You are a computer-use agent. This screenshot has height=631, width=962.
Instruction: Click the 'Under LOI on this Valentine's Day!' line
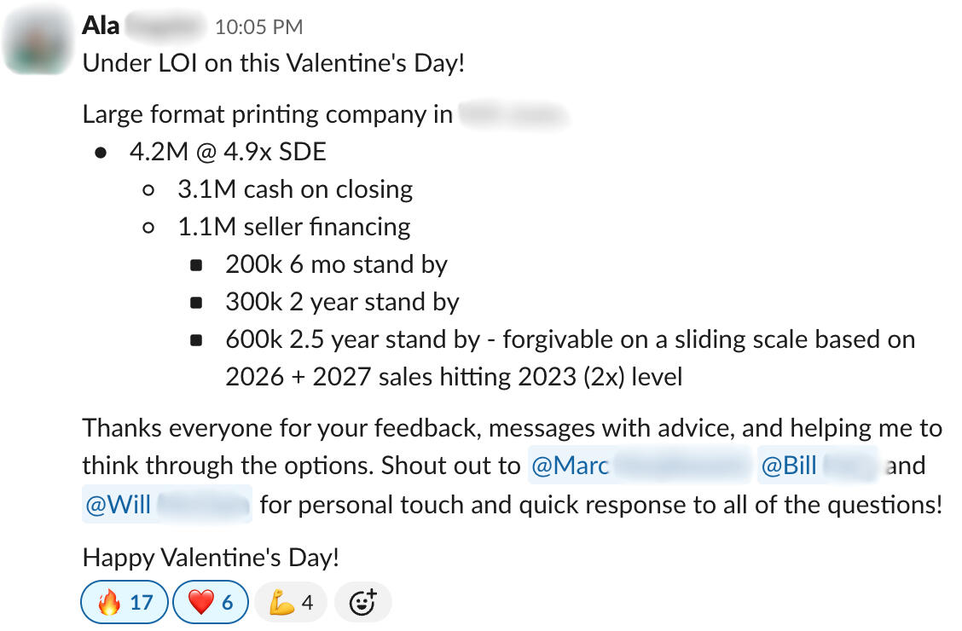point(273,63)
